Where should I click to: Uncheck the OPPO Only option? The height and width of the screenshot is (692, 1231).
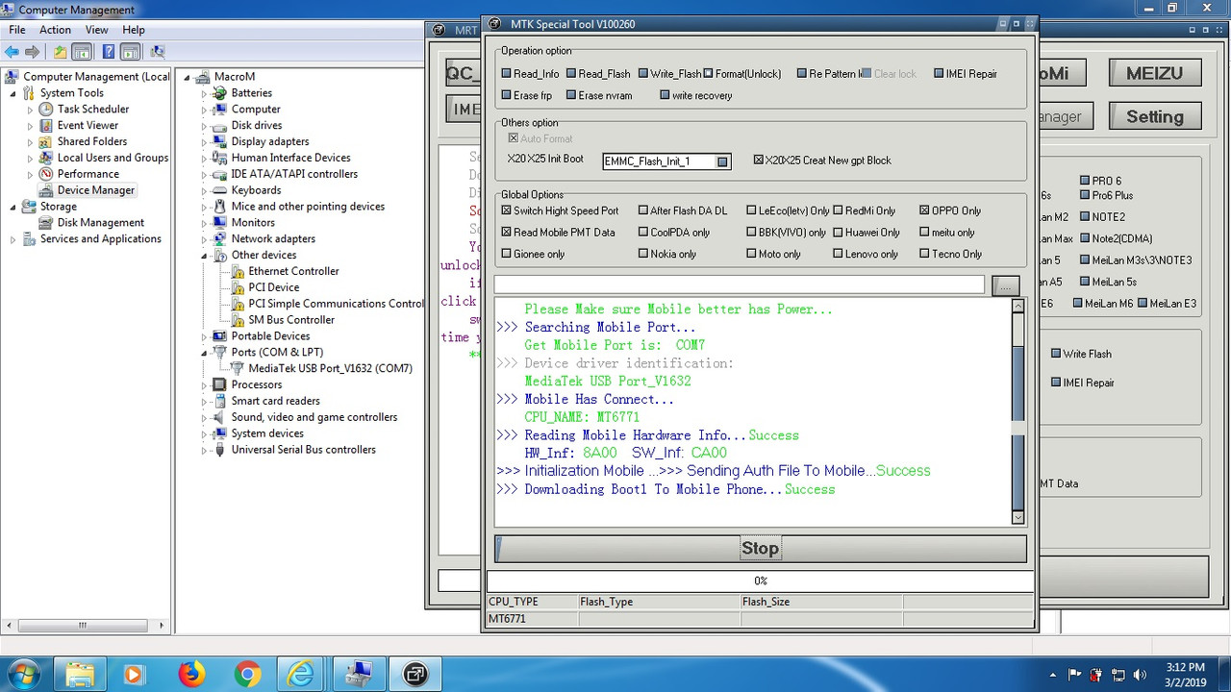tap(924, 210)
